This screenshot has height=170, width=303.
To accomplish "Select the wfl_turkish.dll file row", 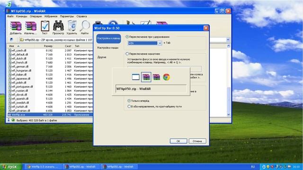I will click(x=50, y=107).
